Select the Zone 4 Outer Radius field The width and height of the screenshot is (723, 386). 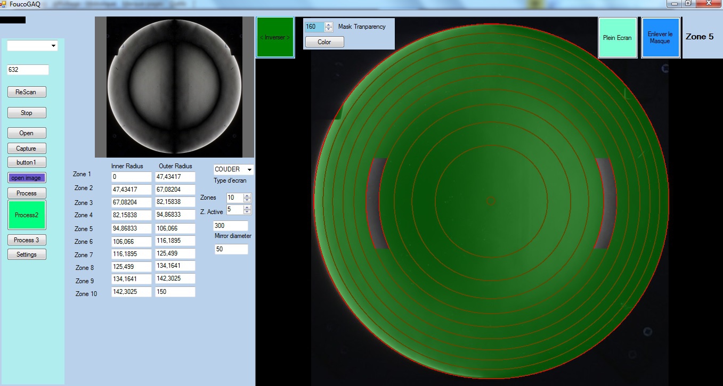point(175,215)
